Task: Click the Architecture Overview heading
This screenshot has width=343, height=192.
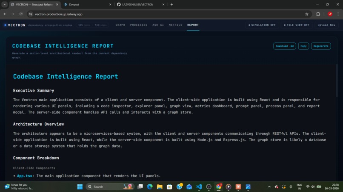Action: (38, 124)
